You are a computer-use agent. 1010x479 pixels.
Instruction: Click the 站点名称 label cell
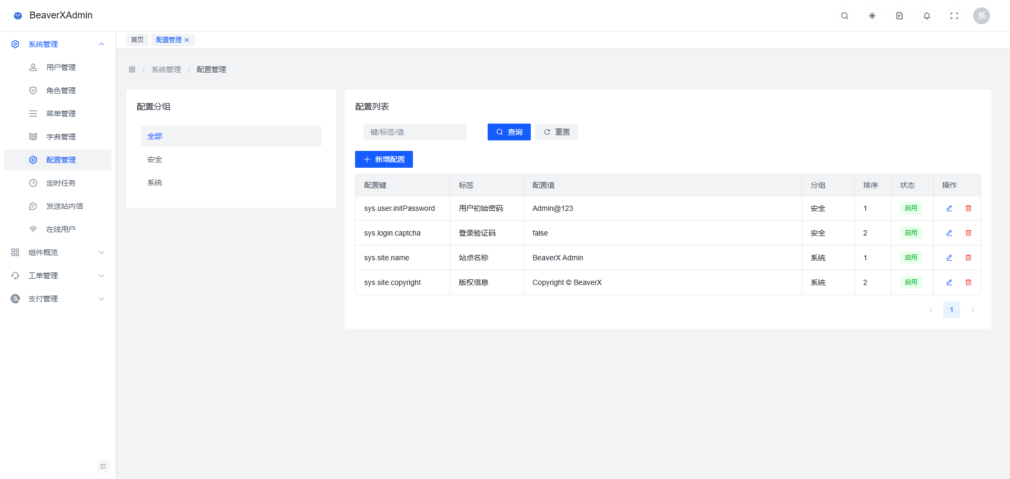click(487, 258)
